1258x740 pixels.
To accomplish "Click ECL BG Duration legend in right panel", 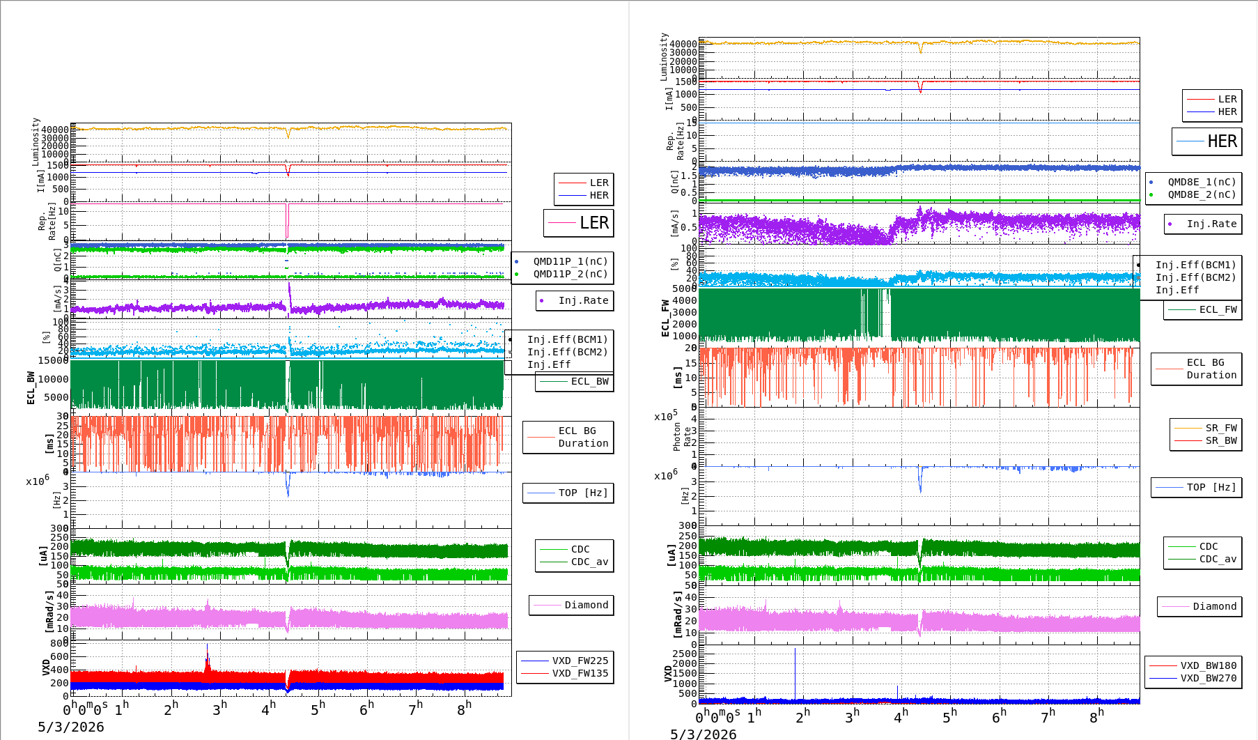I will pos(1197,369).
